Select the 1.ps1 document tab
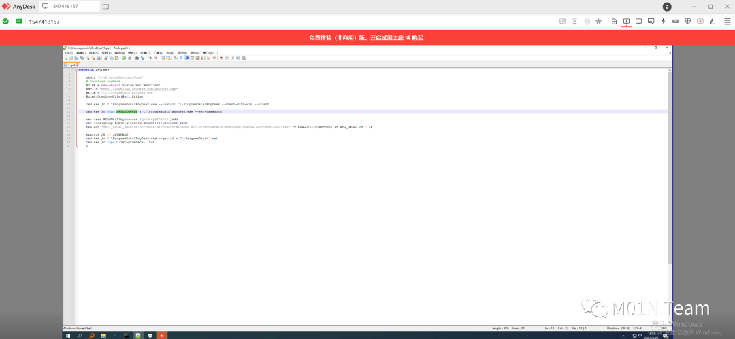This screenshot has height=339, width=735. pyautogui.click(x=72, y=65)
